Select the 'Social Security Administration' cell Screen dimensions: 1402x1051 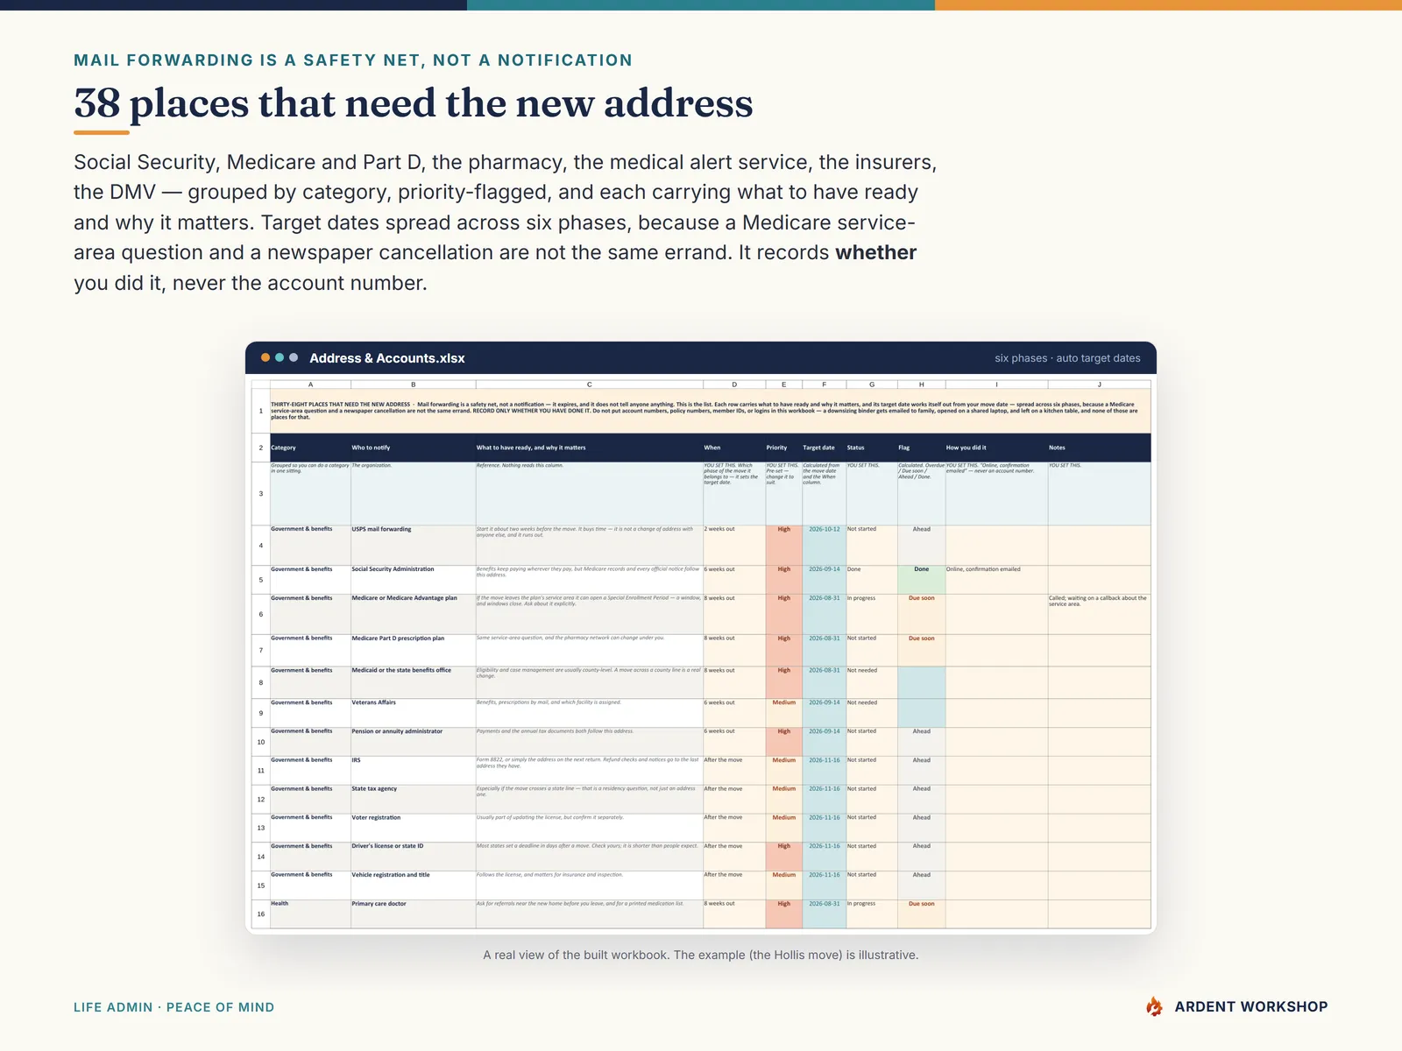414,580
